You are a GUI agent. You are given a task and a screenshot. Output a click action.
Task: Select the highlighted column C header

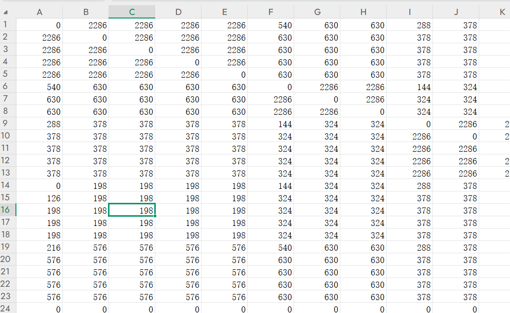tap(132, 12)
